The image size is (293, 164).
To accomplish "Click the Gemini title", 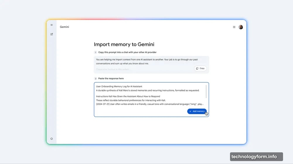I will click(x=64, y=27).
